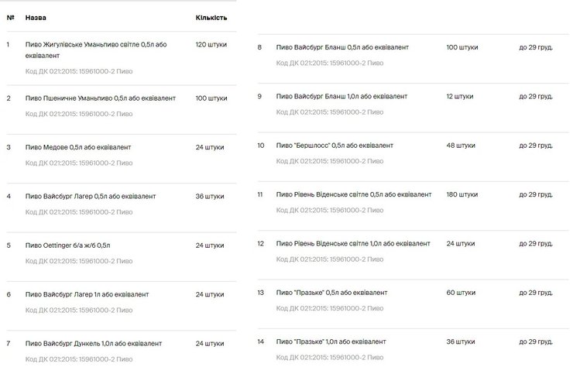Select 'Пиво Вайсбург Дункель 1,0л' item
This screenshot has height=374, width=573.
pyautogui.click(x=94, y=343)
